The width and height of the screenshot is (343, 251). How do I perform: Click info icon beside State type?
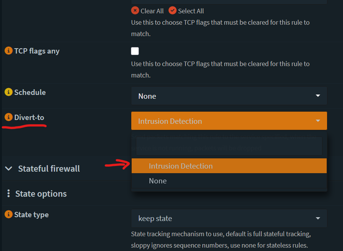point(8,215)
